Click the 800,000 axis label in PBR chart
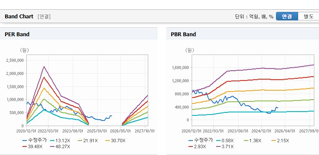This screenshot has height=155, width=319. tap(182, 94)
